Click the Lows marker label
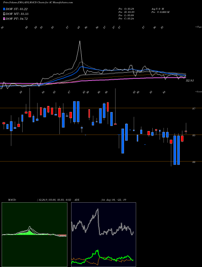Viewport: 202px width, 267px height. point(198,91)
